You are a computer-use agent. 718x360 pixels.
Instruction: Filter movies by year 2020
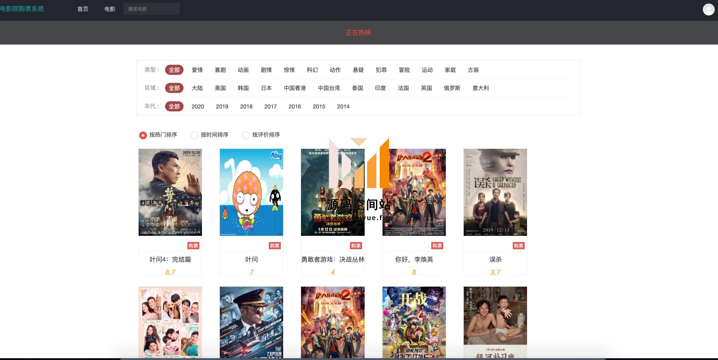point(198,106)
